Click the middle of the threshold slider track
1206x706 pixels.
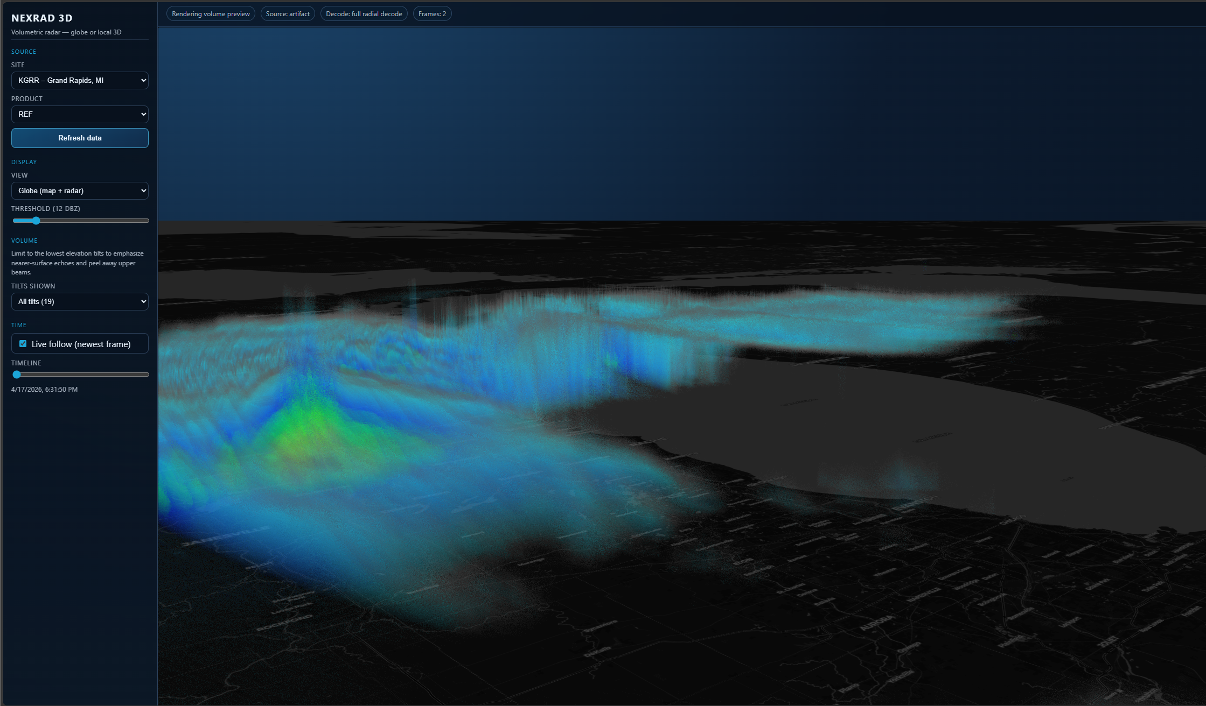coord(81,221)
